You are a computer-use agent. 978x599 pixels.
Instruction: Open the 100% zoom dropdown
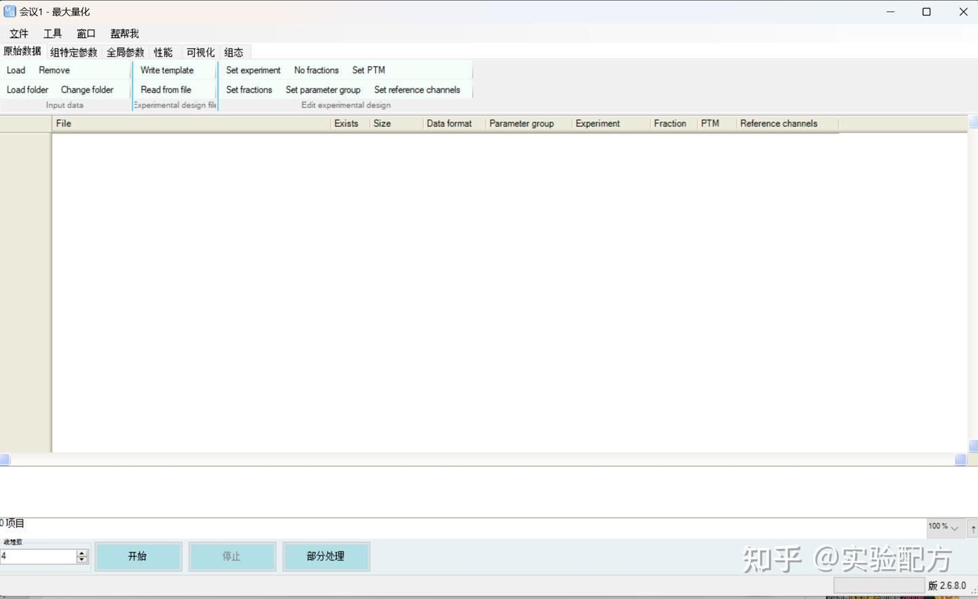943,527
